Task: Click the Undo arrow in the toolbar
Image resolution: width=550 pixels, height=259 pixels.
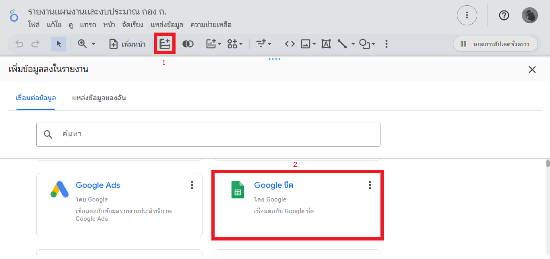Action: [x=19, y=44]
